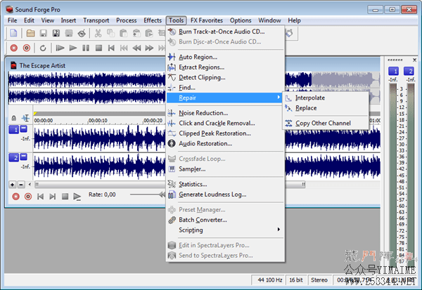Click the 16 bit status field

pyautogui.click(x=296, y=280)
